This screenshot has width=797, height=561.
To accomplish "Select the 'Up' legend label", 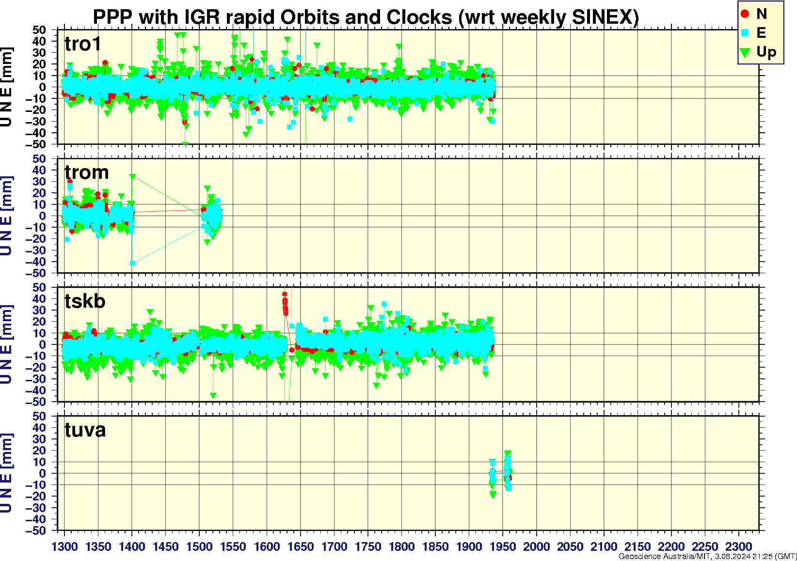I will pyautogui.click(x=766, y=52).
